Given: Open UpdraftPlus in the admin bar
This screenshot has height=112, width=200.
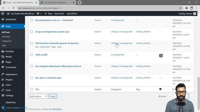Looking at the screenshot, I should tap(72, 14).
